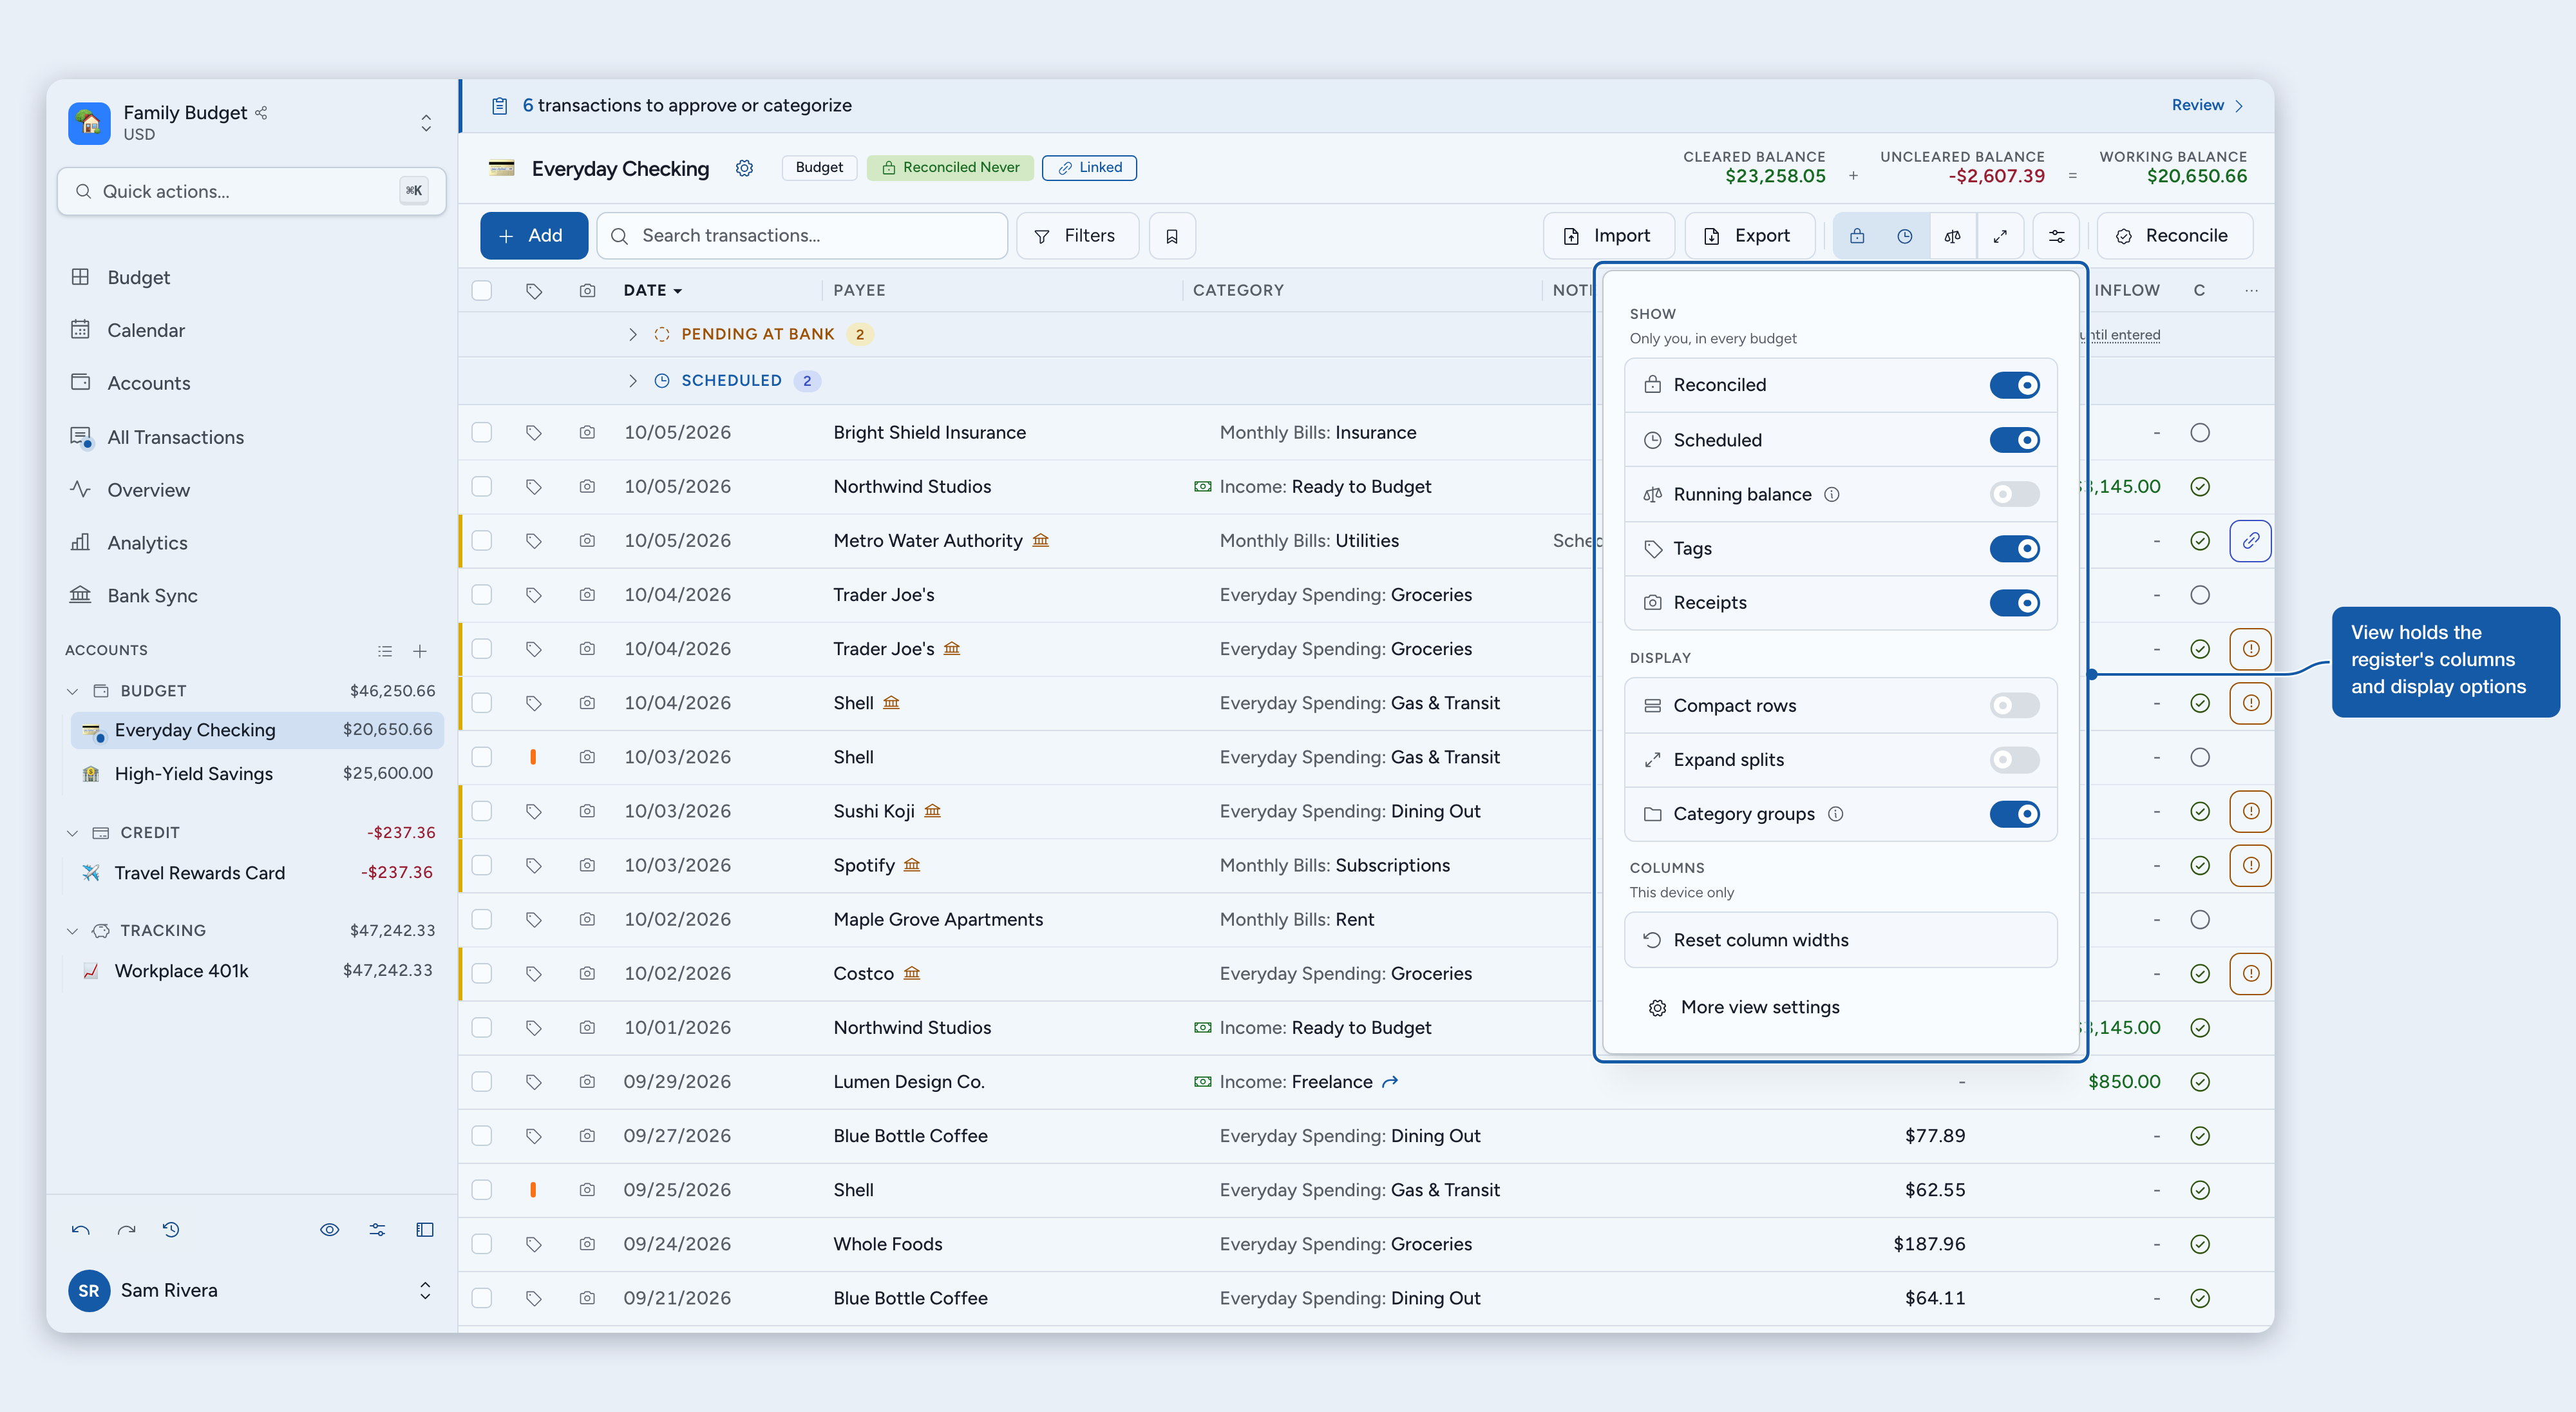Collapse the Tracking accounts group
Image resolution: width=2576 pixels, height=1412 pixels.
coord(72,931)
